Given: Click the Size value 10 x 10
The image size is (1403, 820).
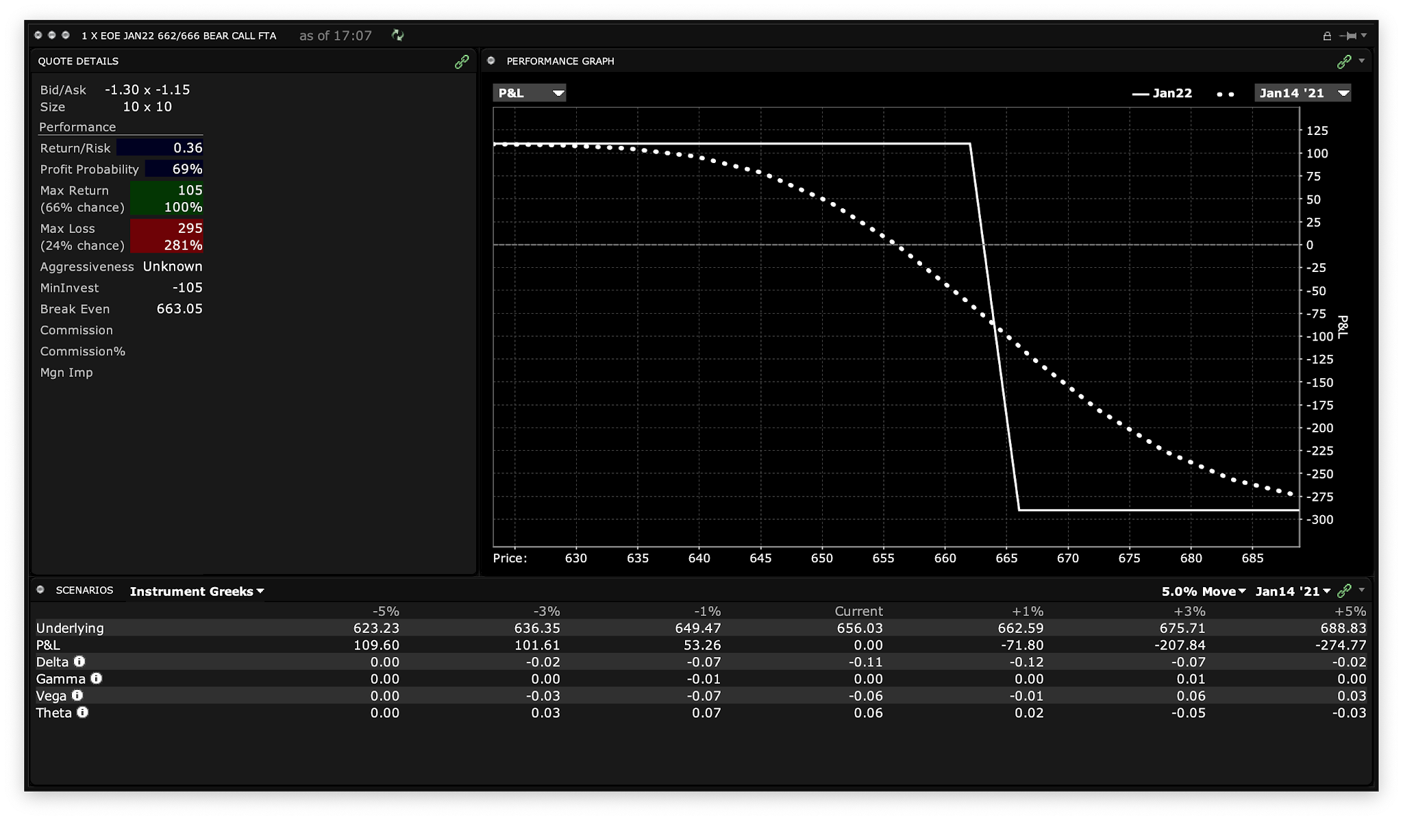Looking at the screenshot, I should coord(147,107).
